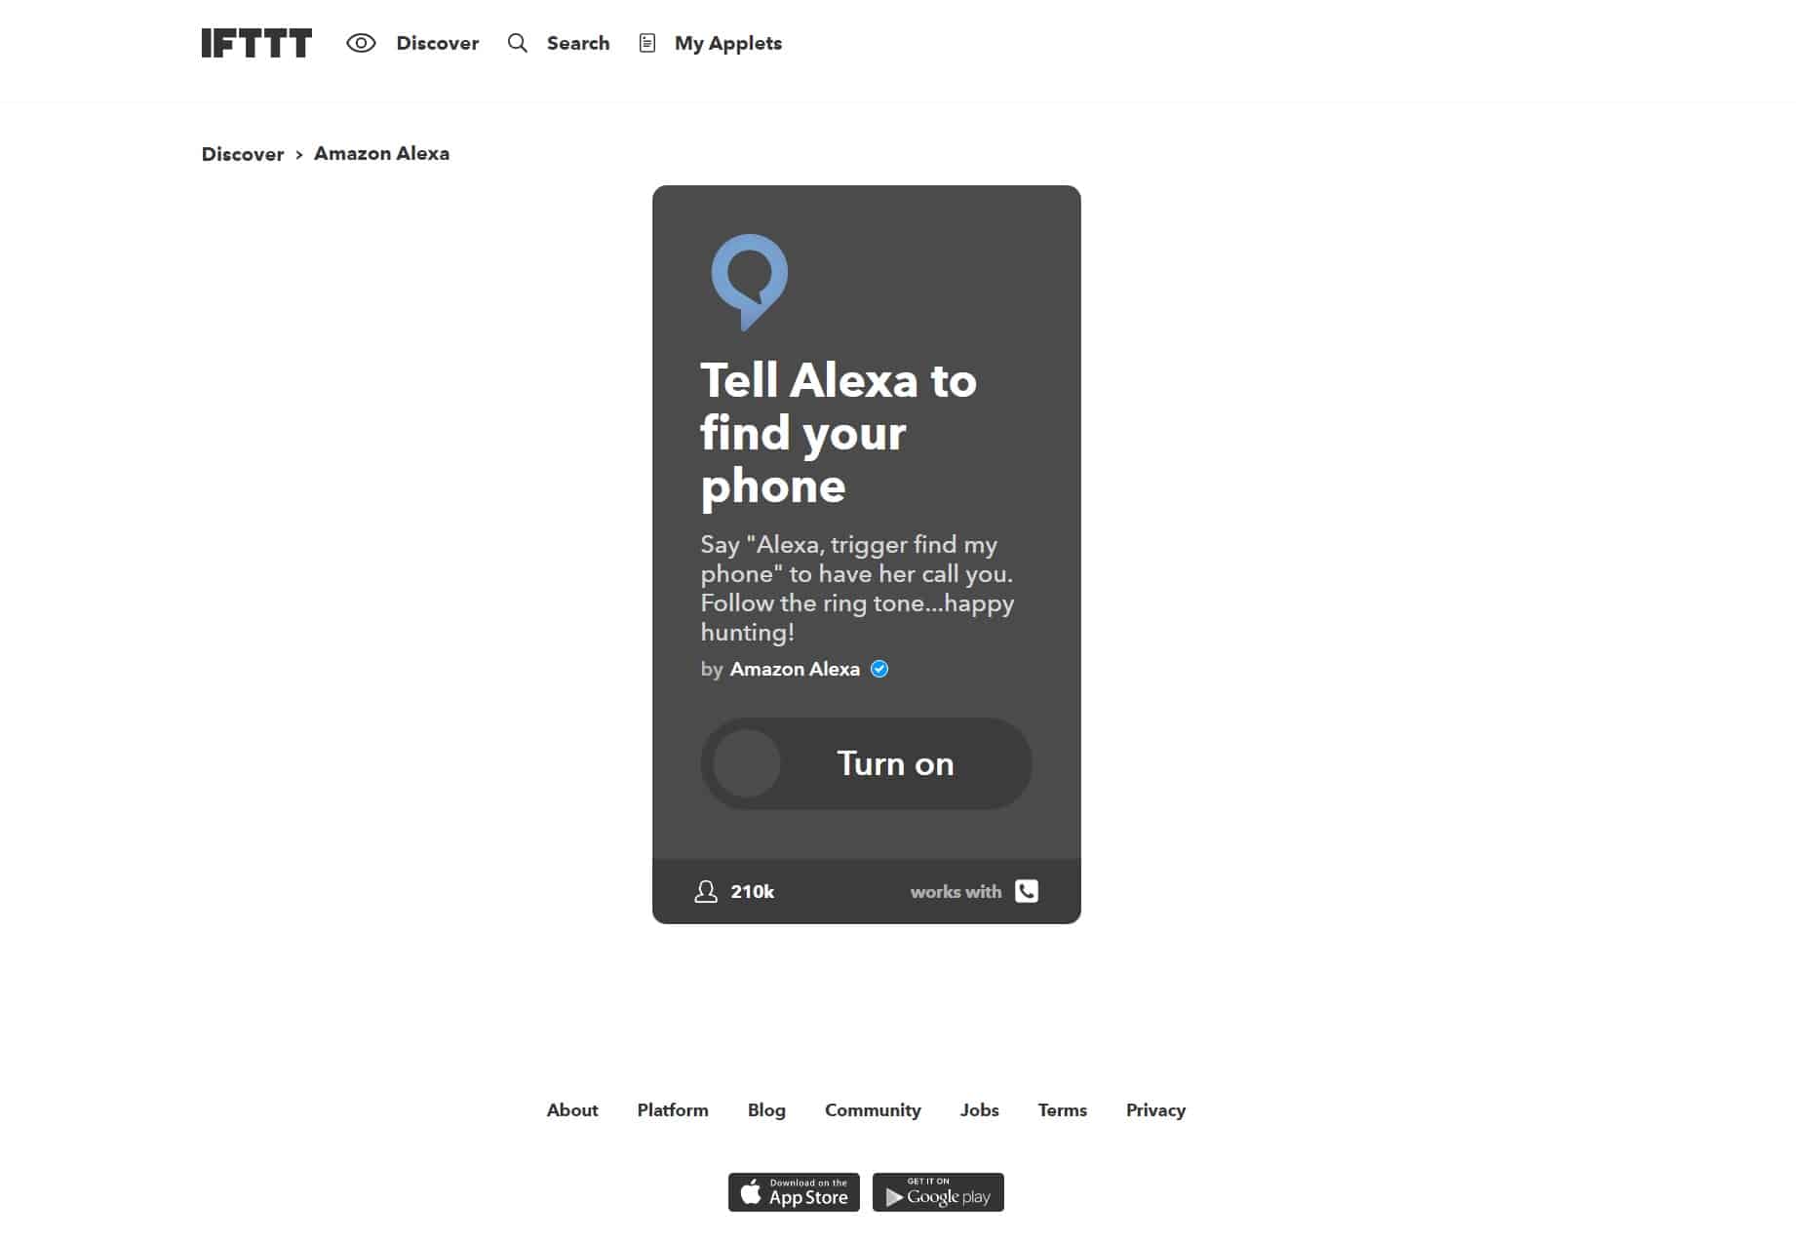Open the Amazon Alexa breadcrumb link
The image size is (1796, 1243).
pyautogui.click(x=381, y=153)
